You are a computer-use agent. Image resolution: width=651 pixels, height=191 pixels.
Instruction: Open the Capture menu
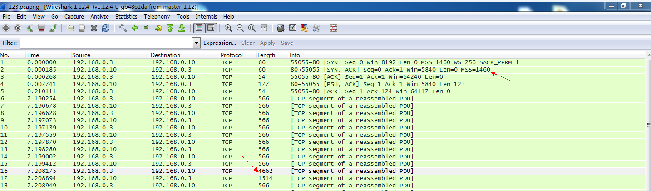[x=74, y=17]
